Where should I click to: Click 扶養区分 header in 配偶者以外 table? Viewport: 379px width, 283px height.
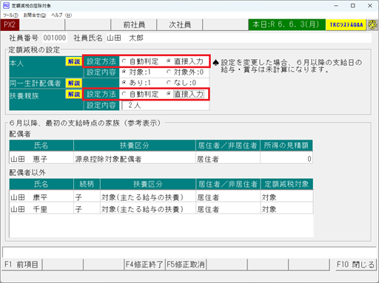click(x=148, y=184)
